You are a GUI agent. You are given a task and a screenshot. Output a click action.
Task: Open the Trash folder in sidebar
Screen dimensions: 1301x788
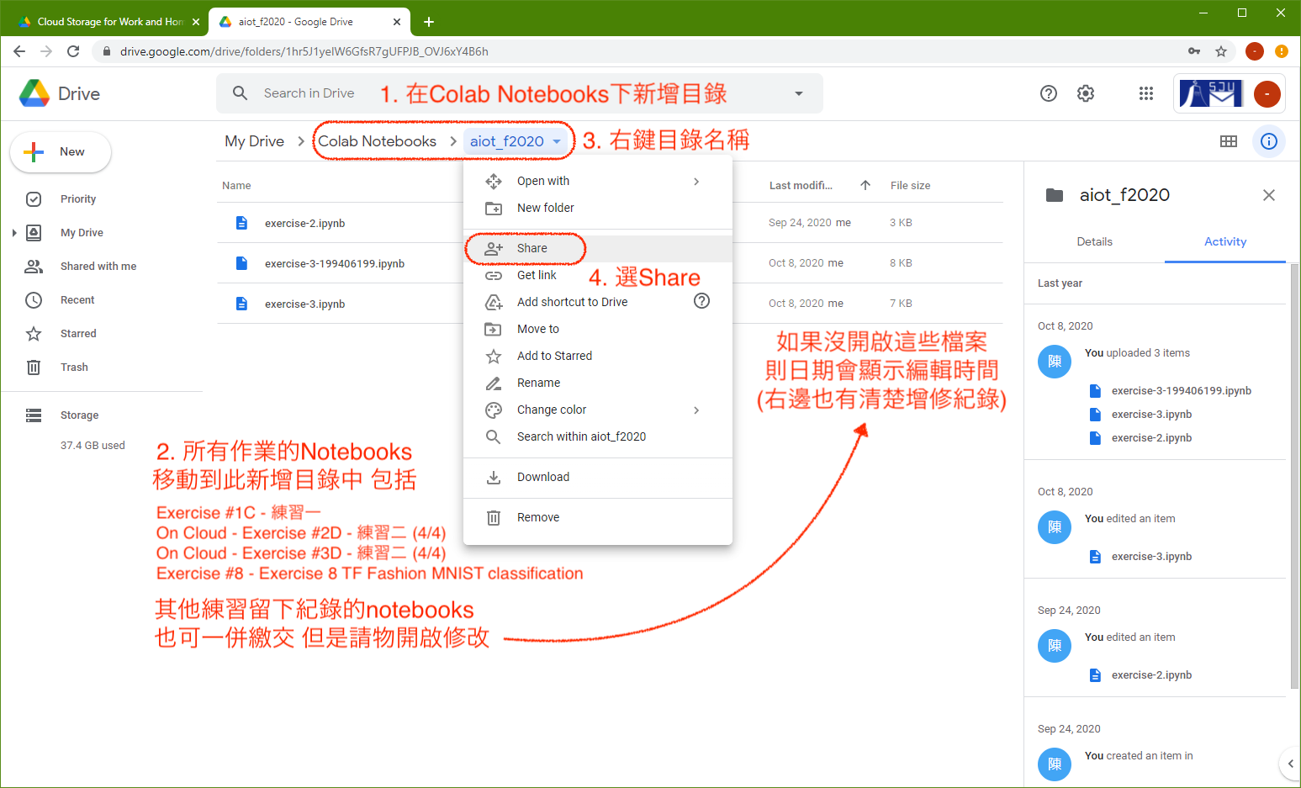pos(74,368)
